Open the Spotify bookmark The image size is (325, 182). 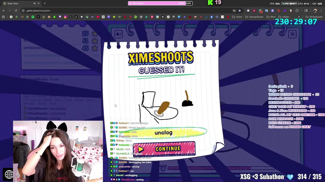tap(33, 17)
